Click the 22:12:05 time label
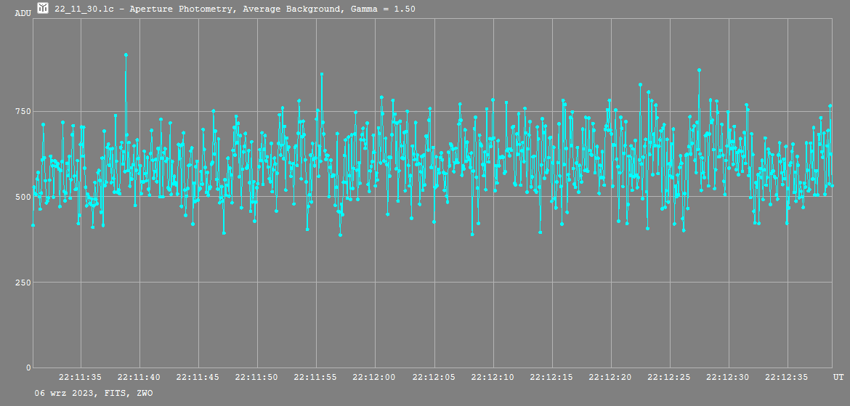This screenshot has width=850, height=406. pos(434,377)
